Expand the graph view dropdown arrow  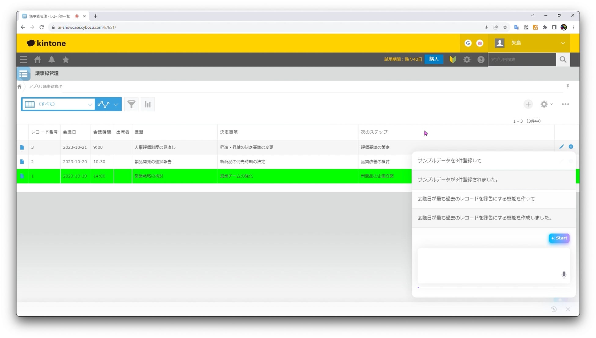click(116, 105)
